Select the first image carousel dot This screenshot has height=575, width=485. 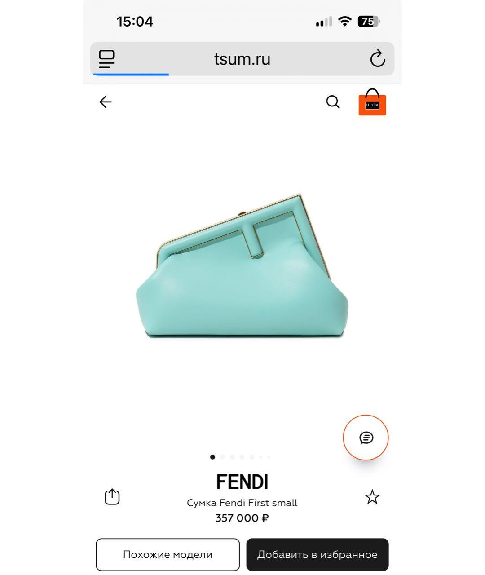point(212,457)
